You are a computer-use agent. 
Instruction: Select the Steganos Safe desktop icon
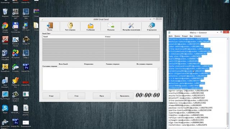click(x=26, y=14)
